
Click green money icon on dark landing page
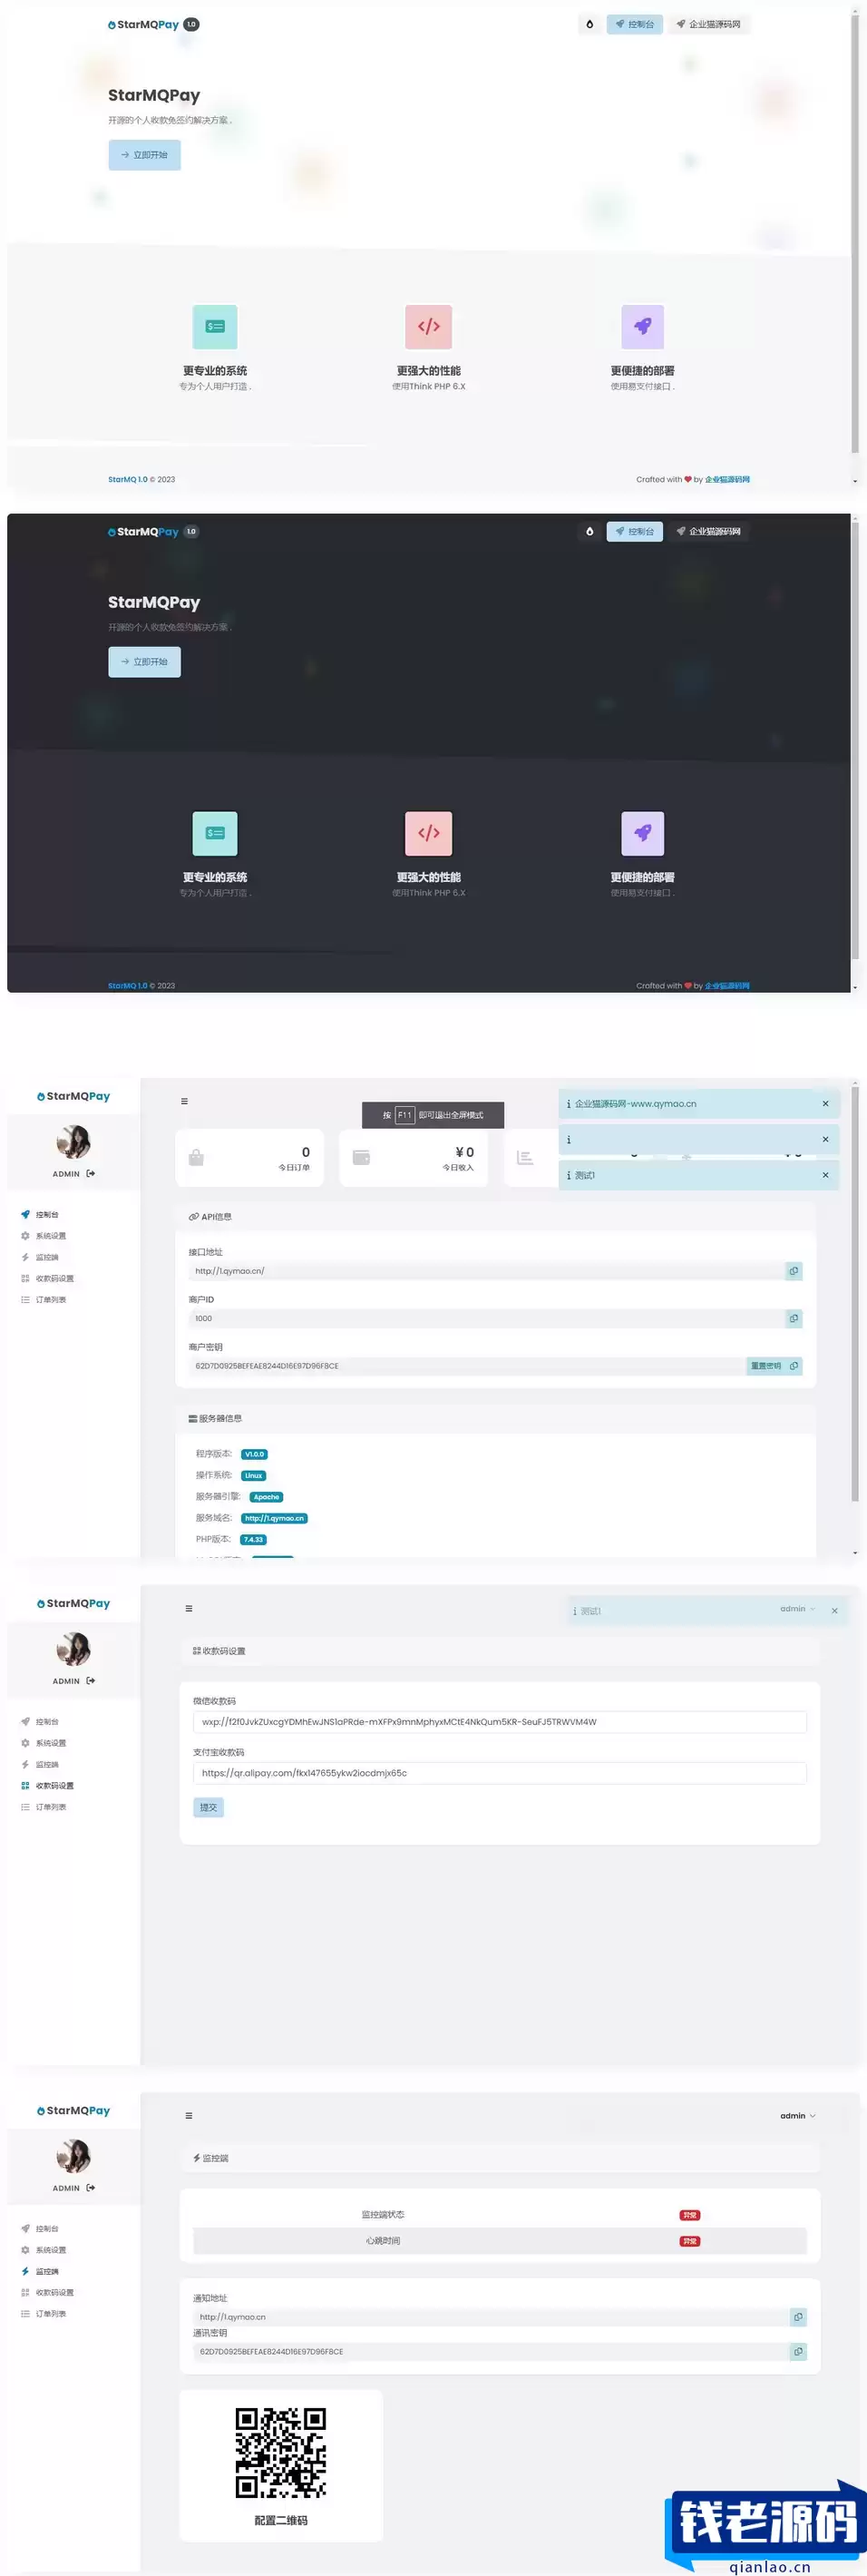click(x=215, y=834)
